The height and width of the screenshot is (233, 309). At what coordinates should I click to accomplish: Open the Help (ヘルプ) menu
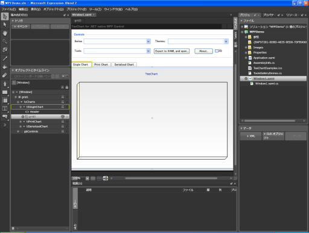(132, 9)
